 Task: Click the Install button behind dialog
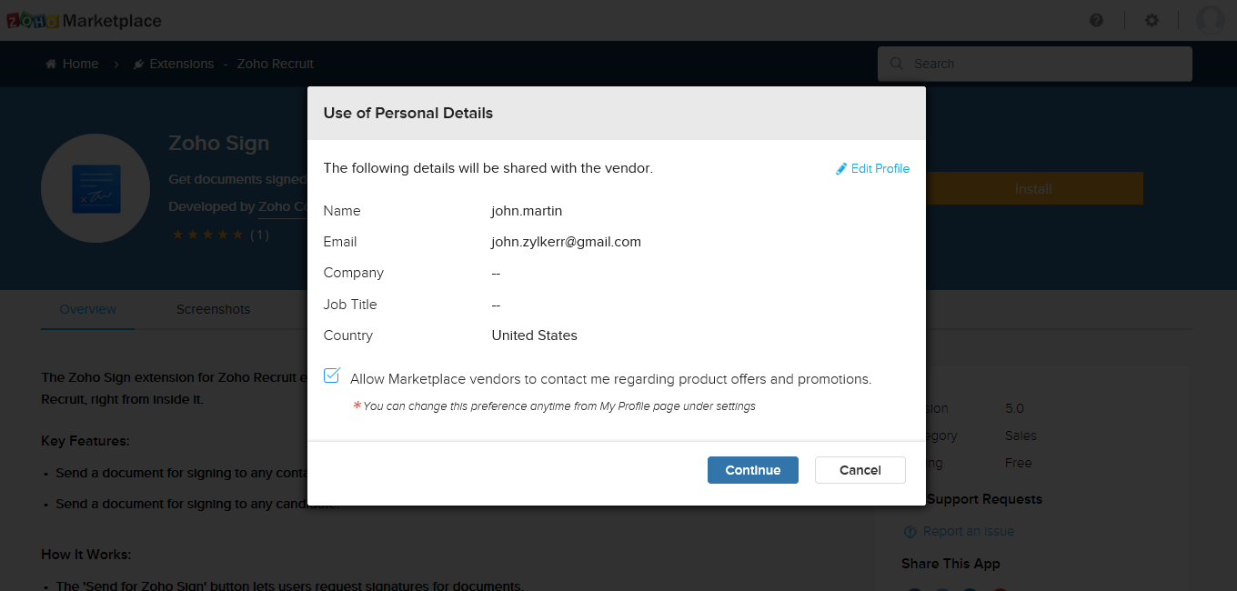click(1033, 188)
